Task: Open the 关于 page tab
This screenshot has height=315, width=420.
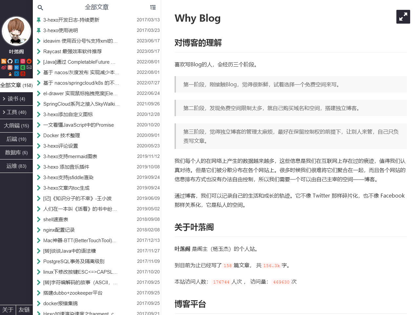Action: tap(8, 310)
